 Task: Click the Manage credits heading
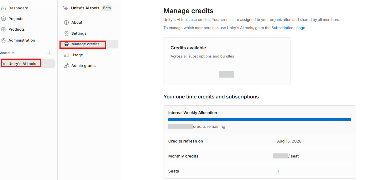point(188,11)
